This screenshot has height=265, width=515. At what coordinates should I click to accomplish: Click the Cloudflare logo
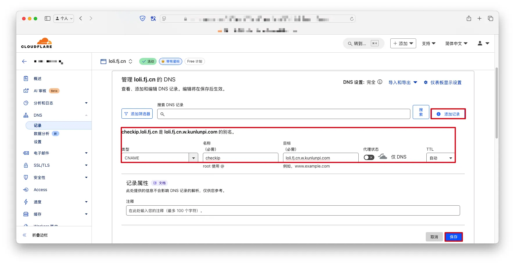tap(37, 43)
